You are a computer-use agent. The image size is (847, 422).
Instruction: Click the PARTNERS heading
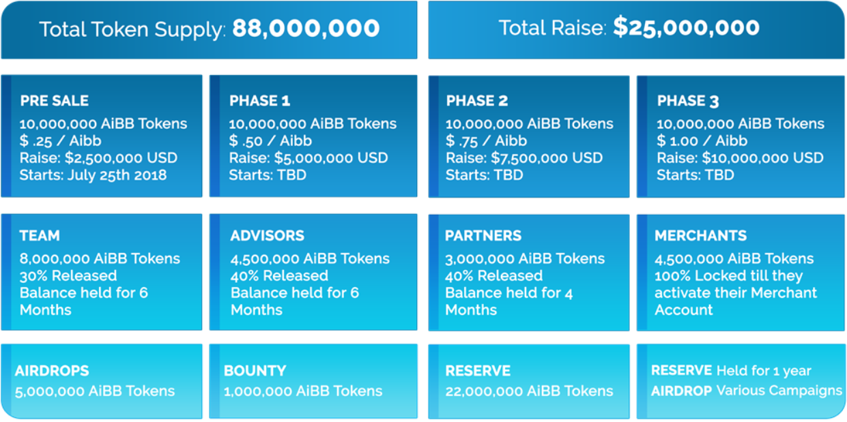coord(483,236)
